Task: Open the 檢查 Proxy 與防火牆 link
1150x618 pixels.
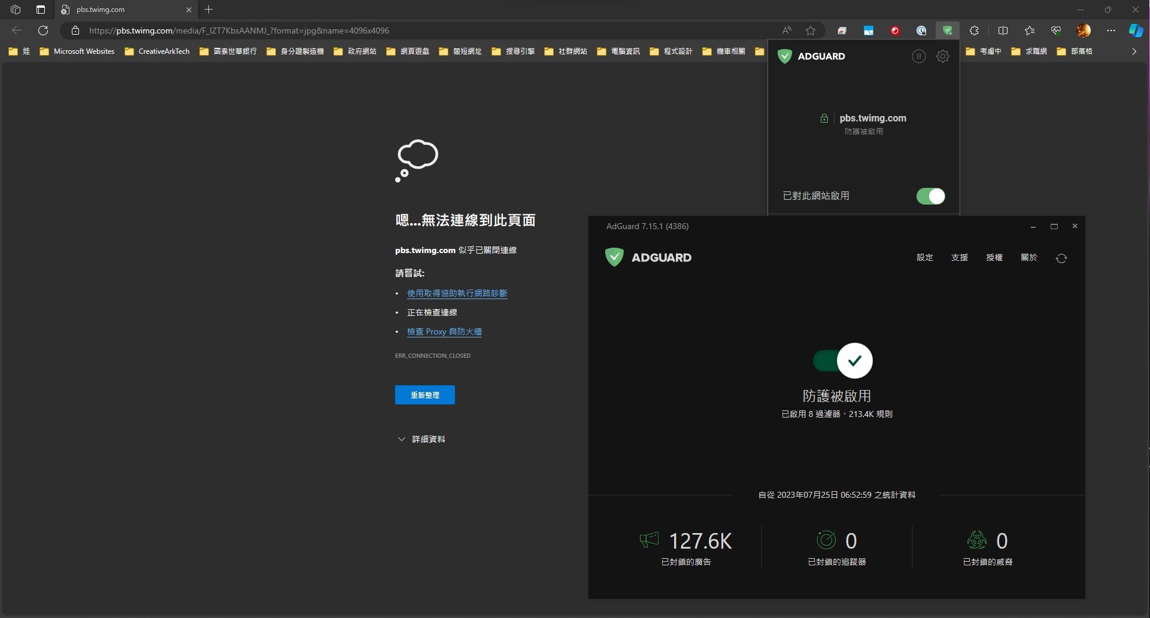Action: point(444,331)
